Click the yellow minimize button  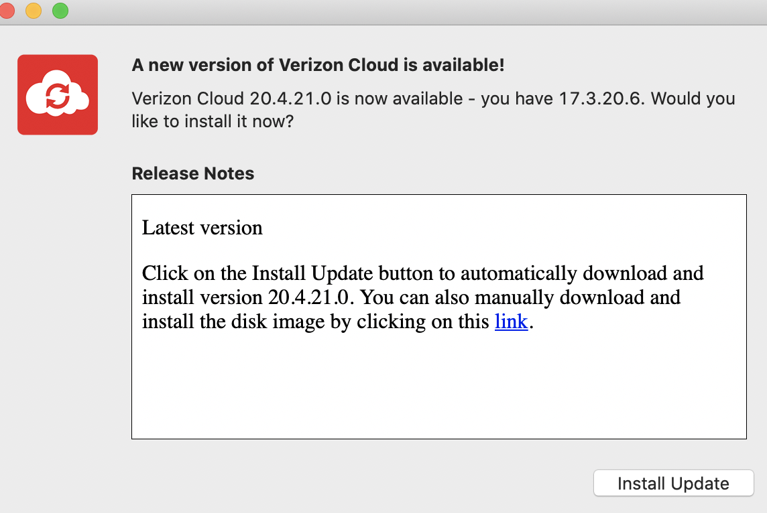pyautogui.click(x=34, y=11)
